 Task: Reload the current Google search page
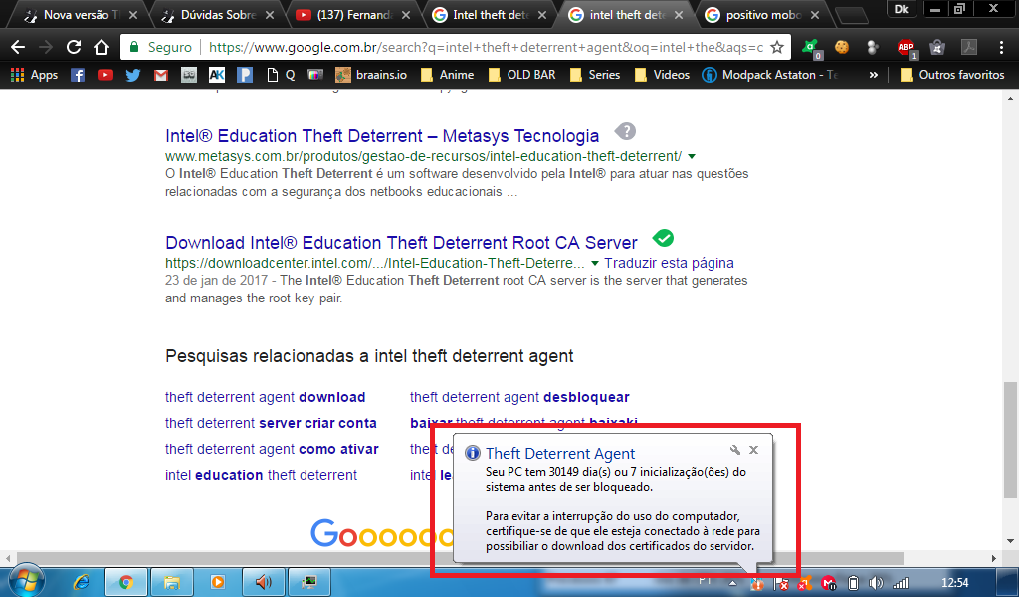tap(74, 47)
